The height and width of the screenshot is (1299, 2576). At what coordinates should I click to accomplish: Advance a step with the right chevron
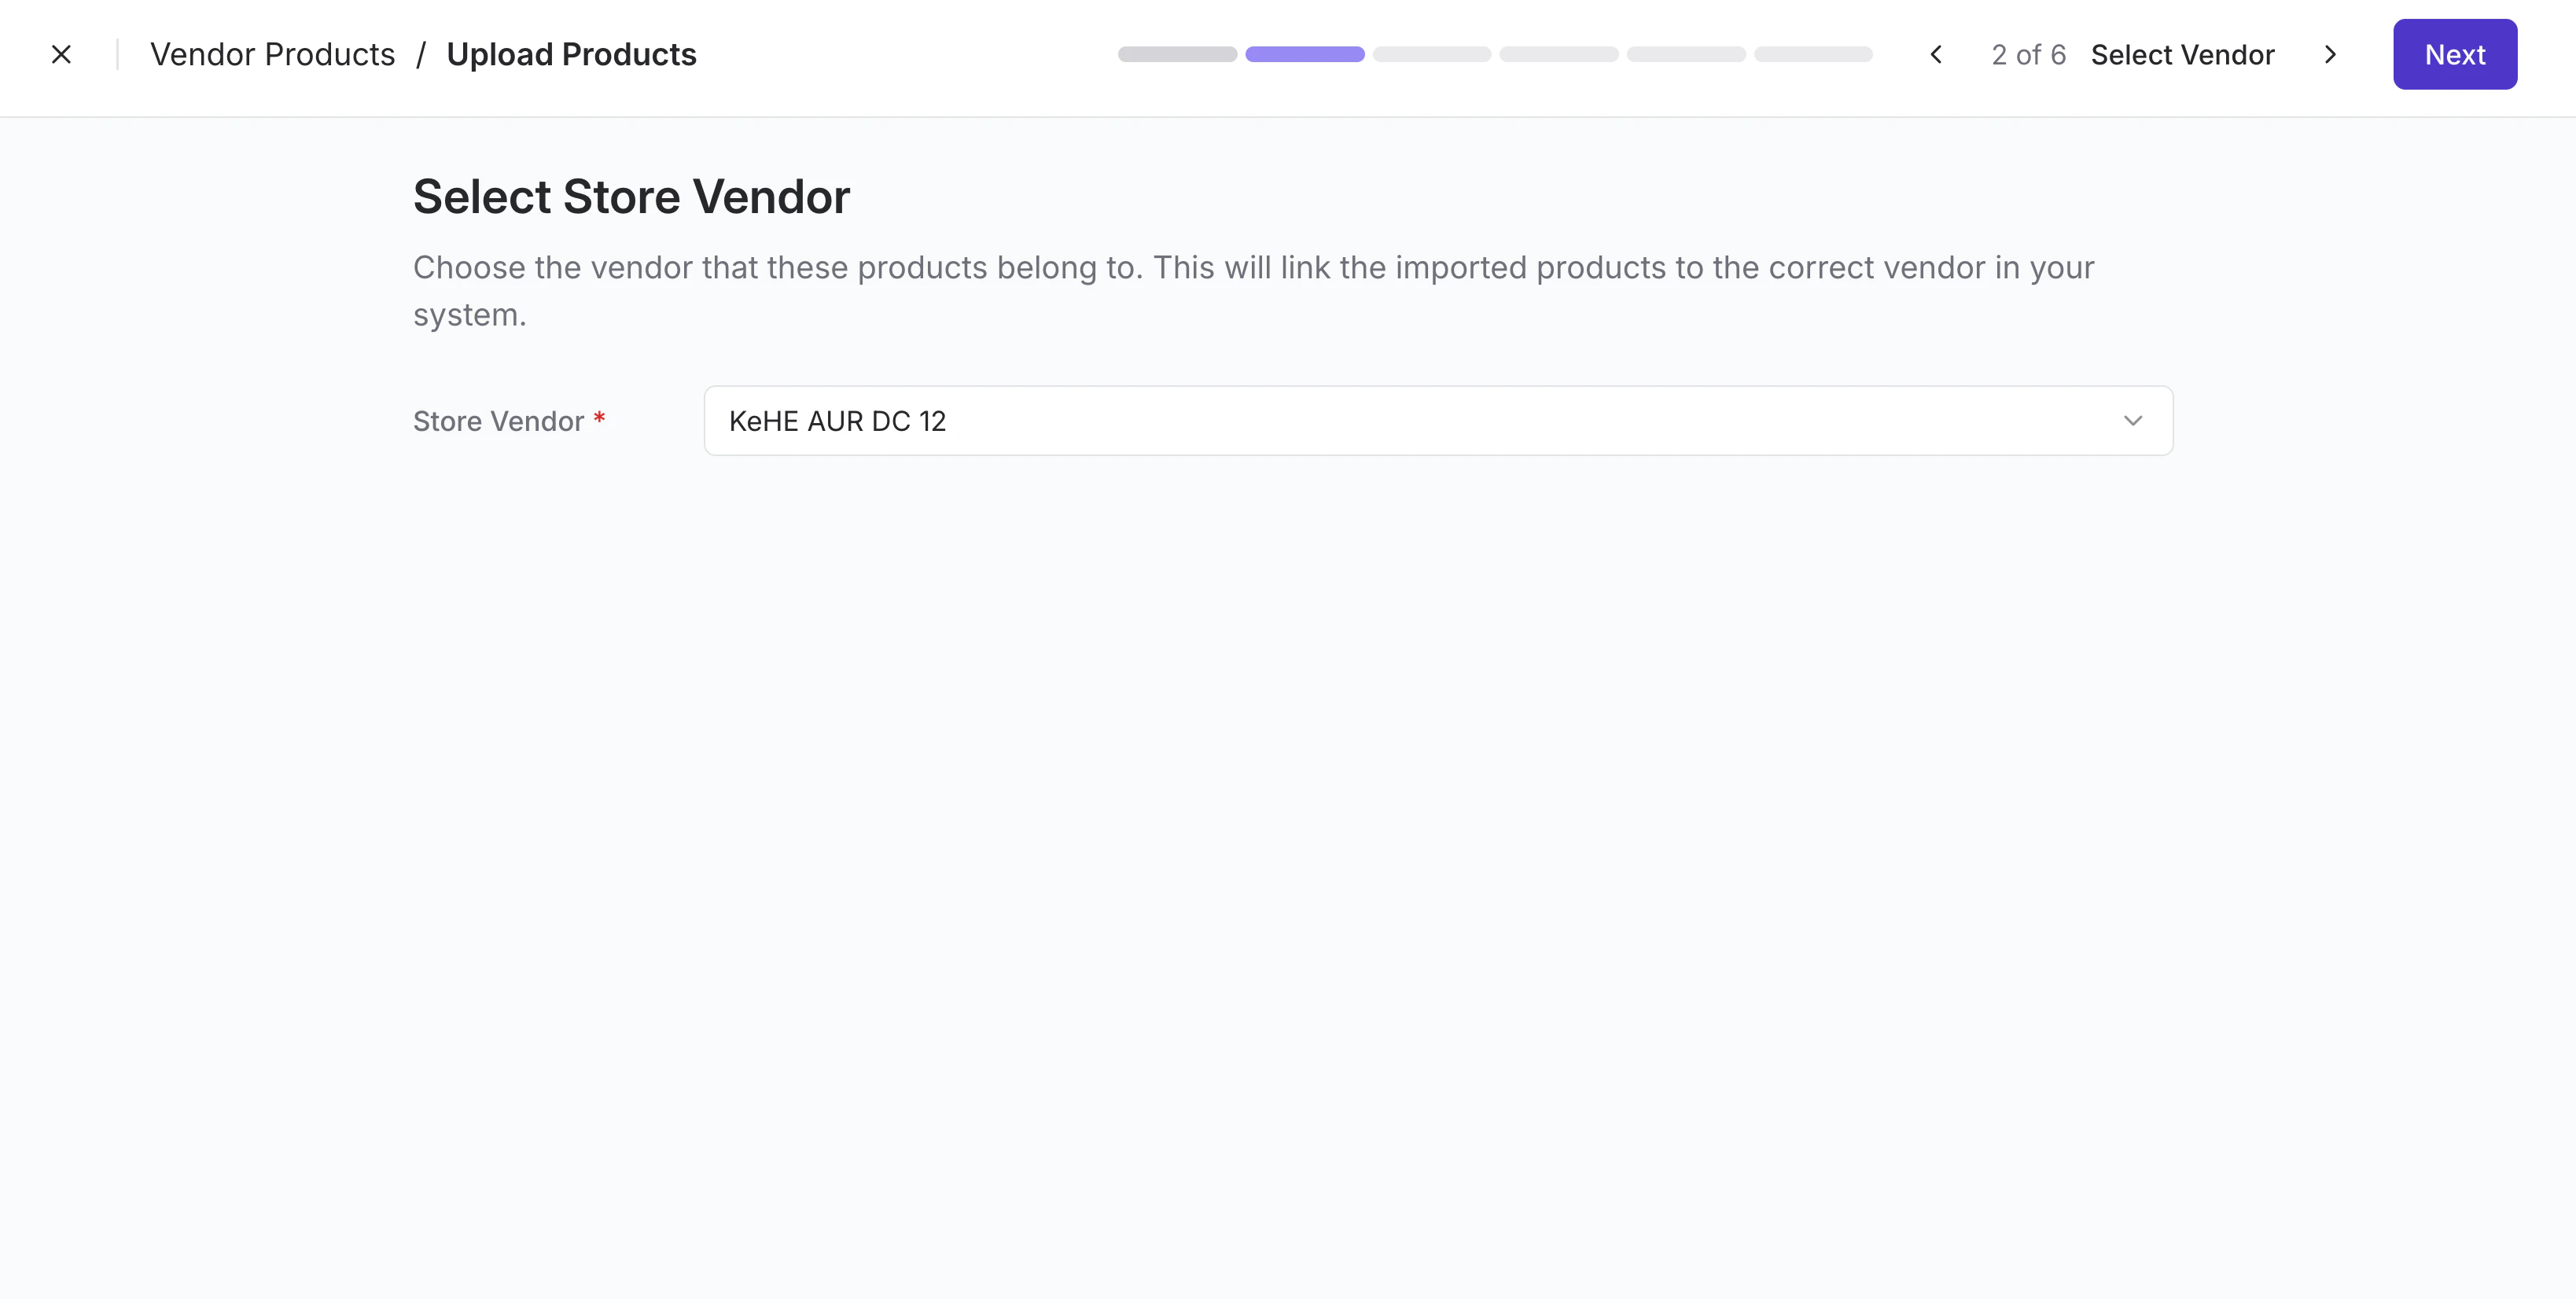click(x=2330, y=54)
